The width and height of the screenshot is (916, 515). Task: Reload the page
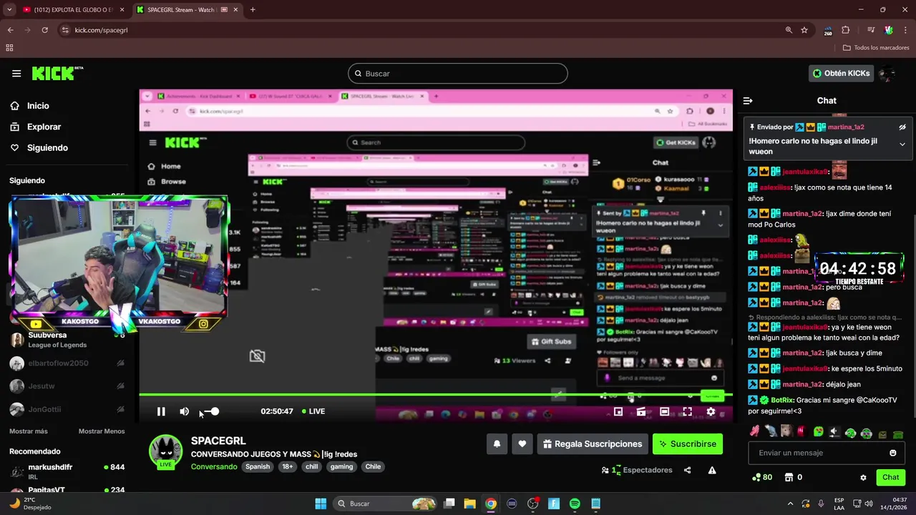point(44,30)
